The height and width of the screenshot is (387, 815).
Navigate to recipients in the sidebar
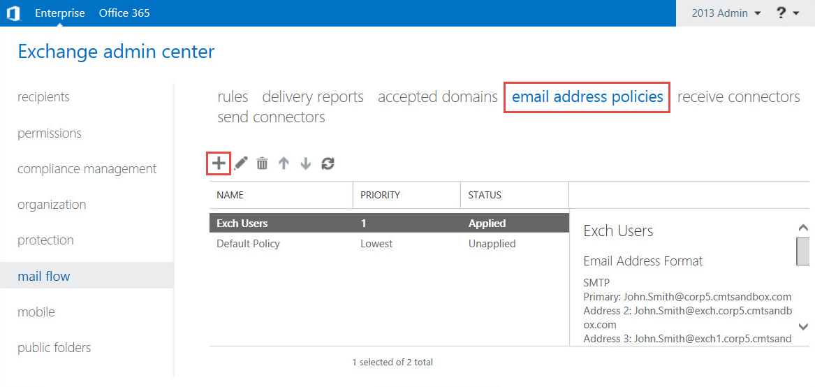43,97
